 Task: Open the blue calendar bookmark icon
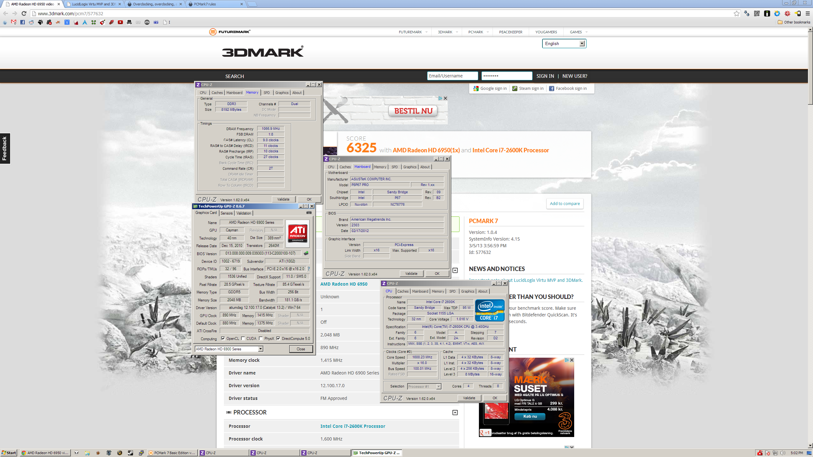[67, 22]
